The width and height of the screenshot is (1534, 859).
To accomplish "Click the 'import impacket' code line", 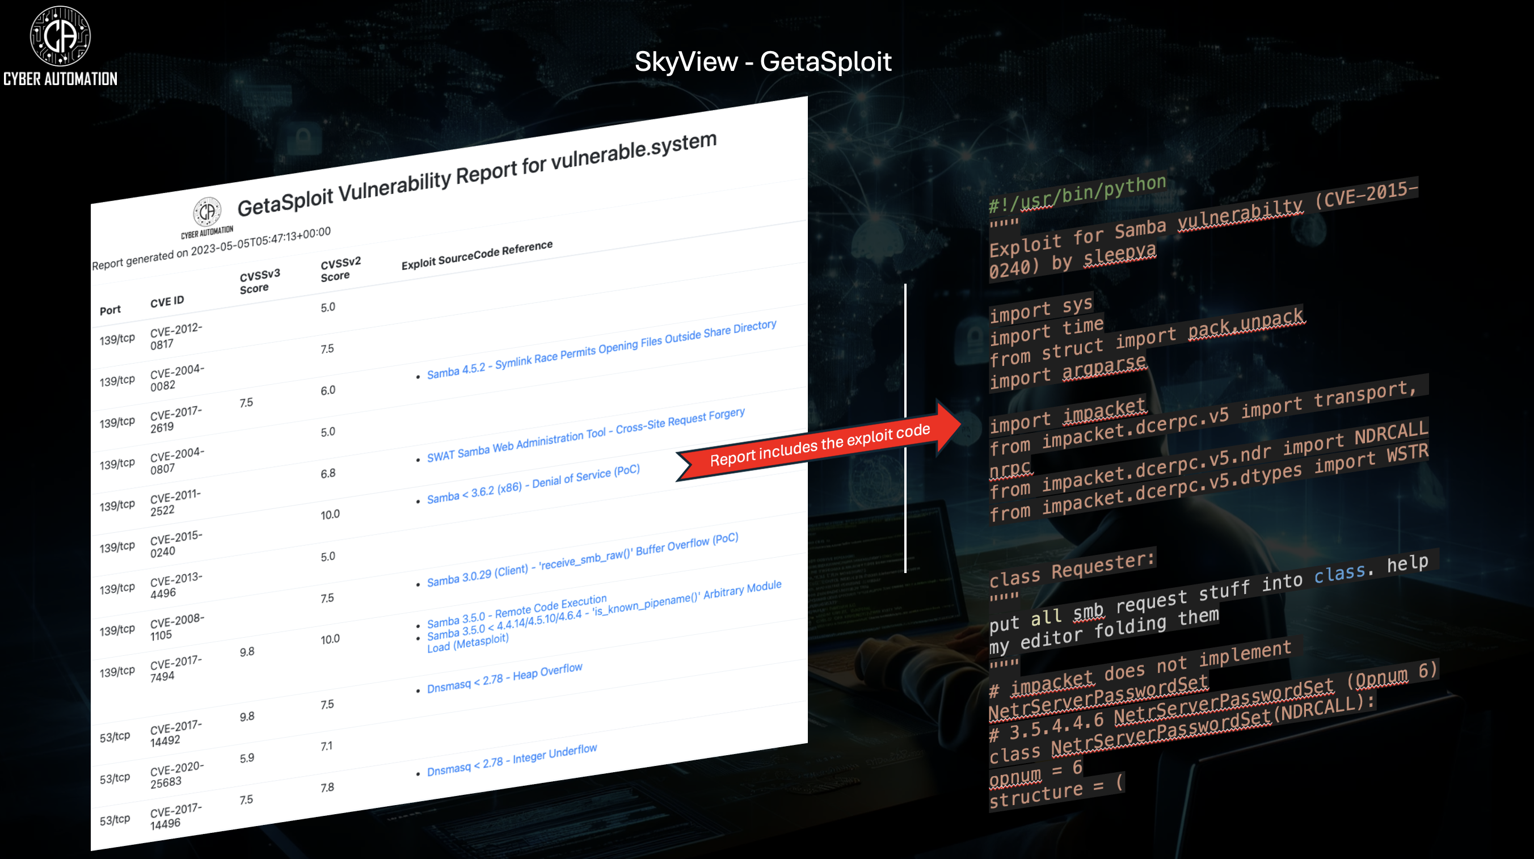I will [1067, 415].
